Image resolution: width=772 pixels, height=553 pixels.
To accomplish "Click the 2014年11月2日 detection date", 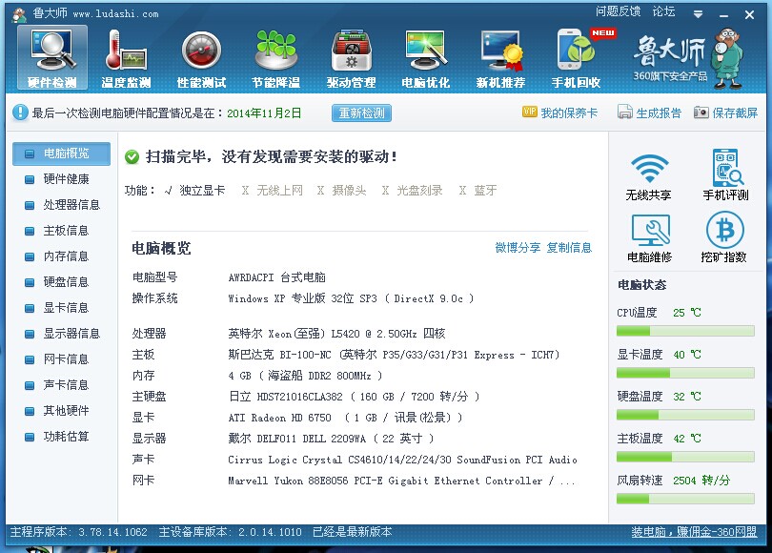I will pyautogui.click(x=264, y=113).
